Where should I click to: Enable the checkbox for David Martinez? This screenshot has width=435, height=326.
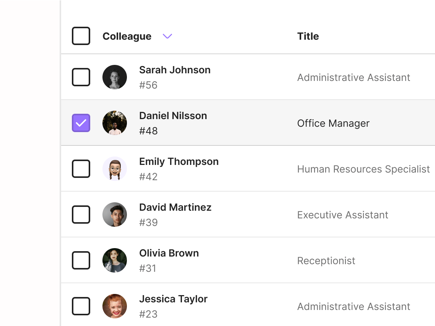pos(81,214)
